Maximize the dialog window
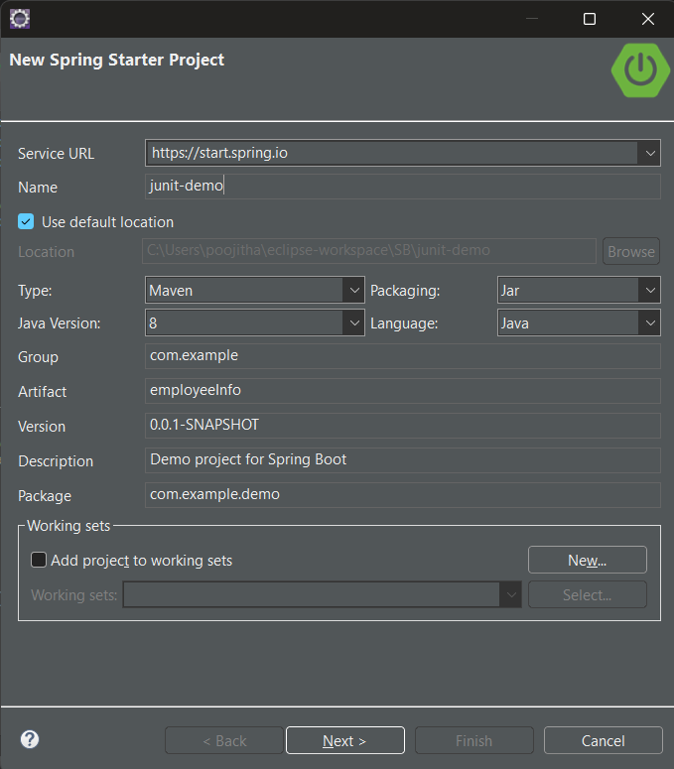Image resolution: width=674 pixels, height=769 pixels. point(590,19)
